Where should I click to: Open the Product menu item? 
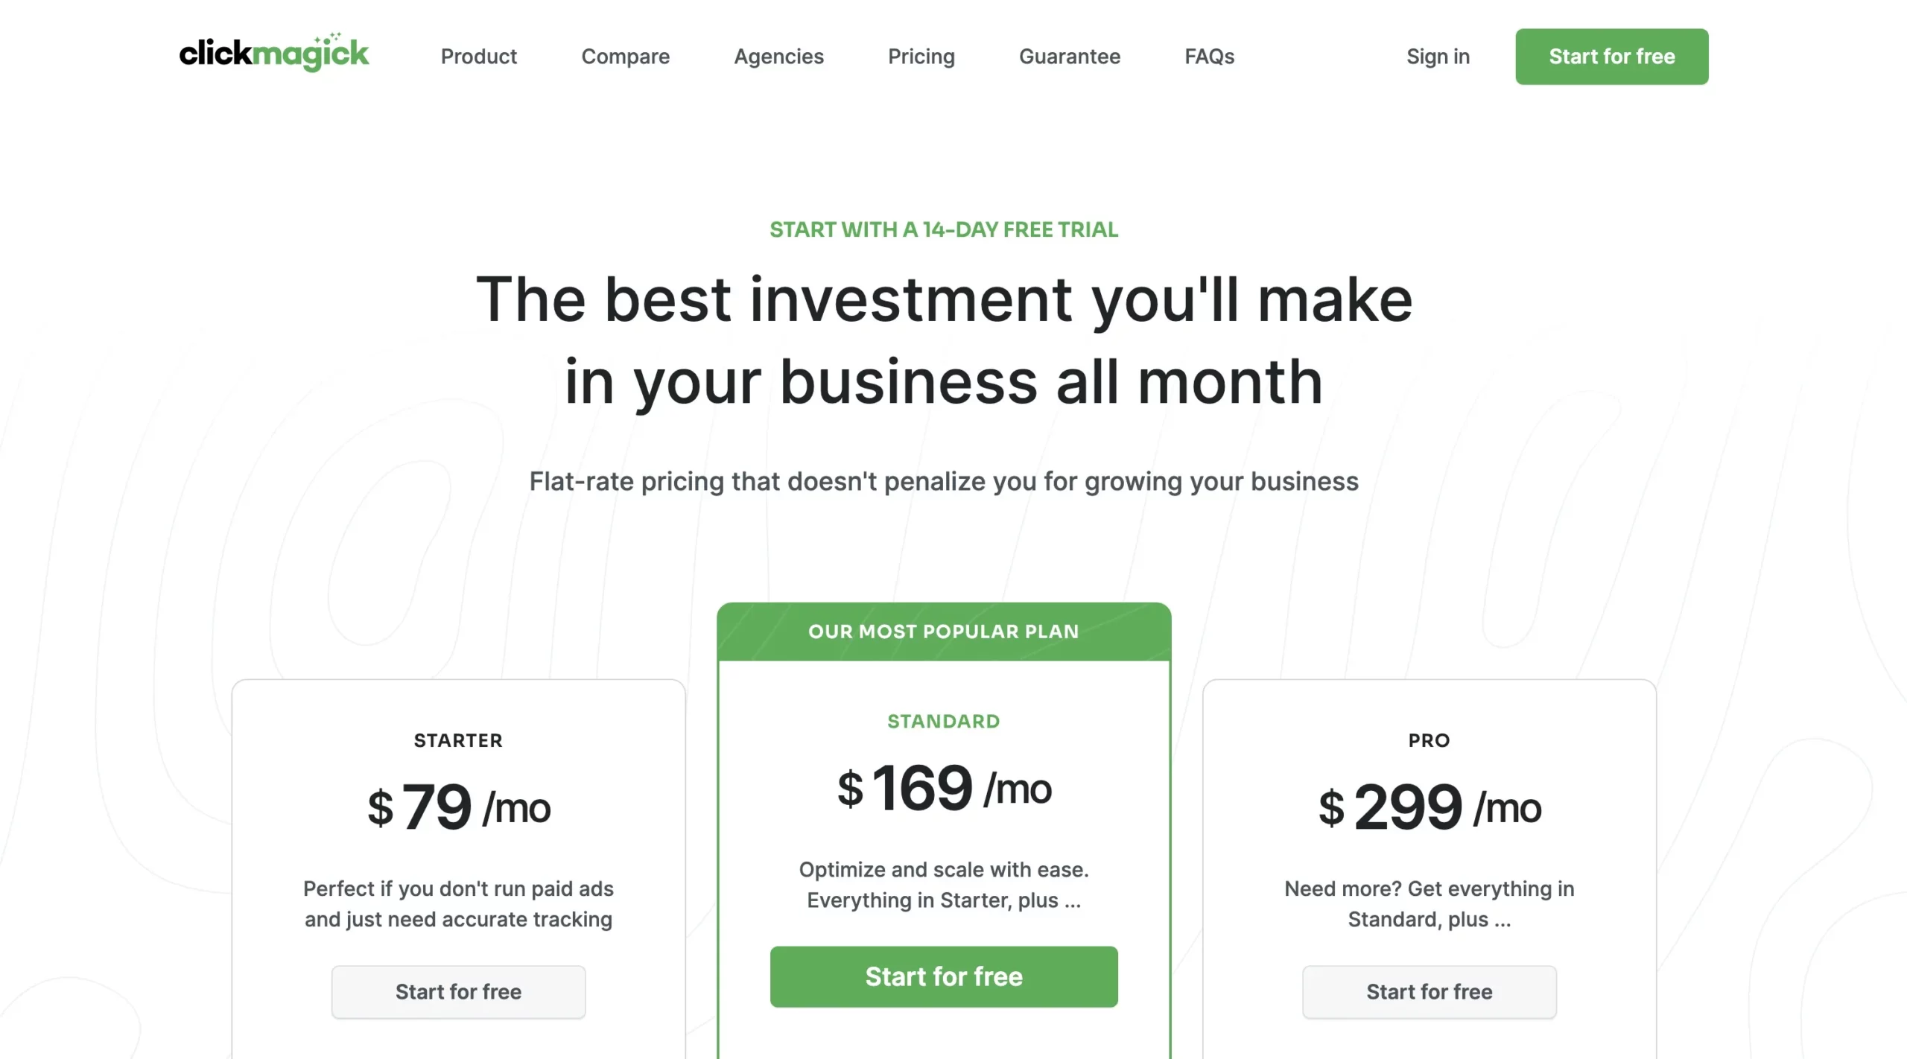(x=478, y=57)
